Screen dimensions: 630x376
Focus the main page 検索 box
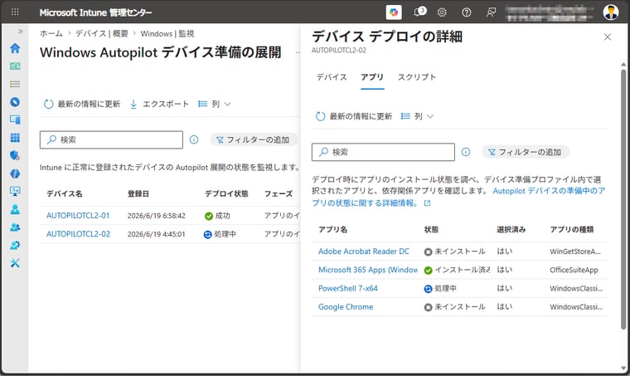point(111,139)
